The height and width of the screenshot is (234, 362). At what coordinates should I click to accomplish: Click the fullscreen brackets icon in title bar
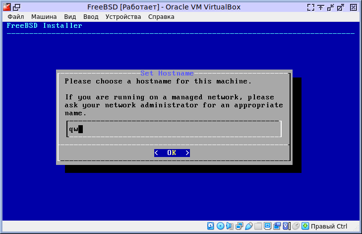click(311, 7)
